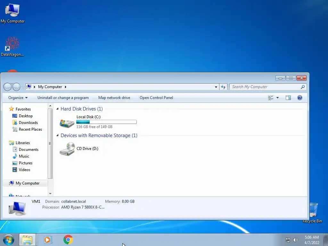
Task: Open the My Computer desktop icon
Action: pyautogui.click(x=12, y=13)
